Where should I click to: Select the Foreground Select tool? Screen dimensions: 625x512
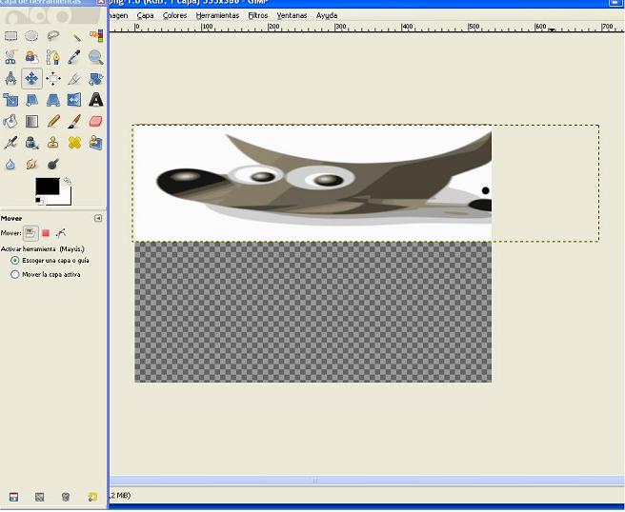coord(31,57)
